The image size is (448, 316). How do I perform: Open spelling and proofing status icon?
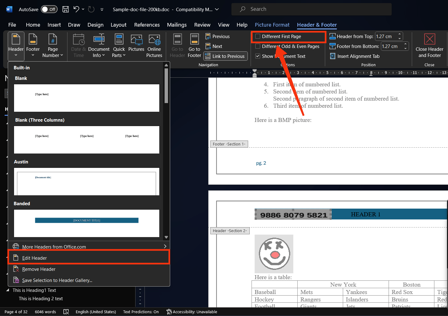[x=66, y=312]
